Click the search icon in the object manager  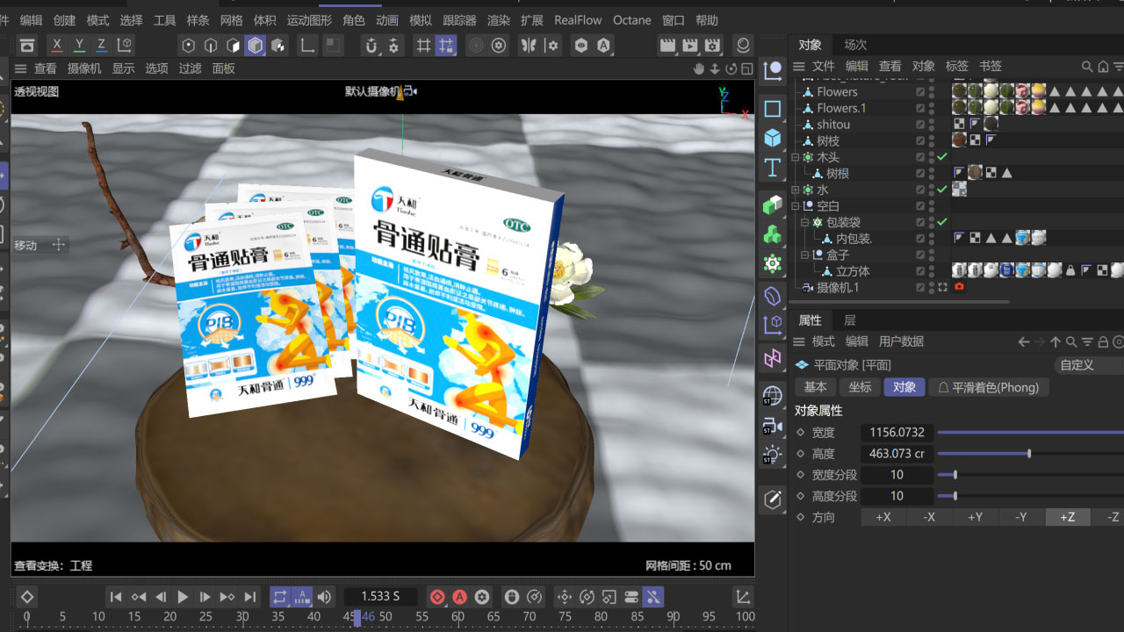pyautogui.click(x=1087, y=67)
